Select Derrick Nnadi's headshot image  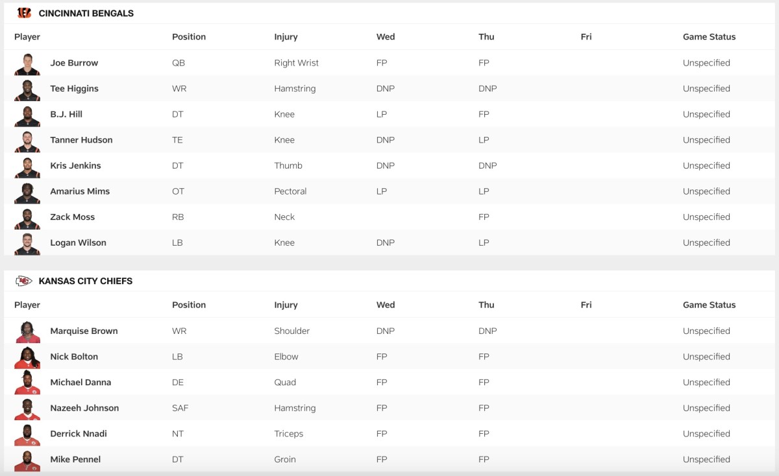(x=27, y=434)
